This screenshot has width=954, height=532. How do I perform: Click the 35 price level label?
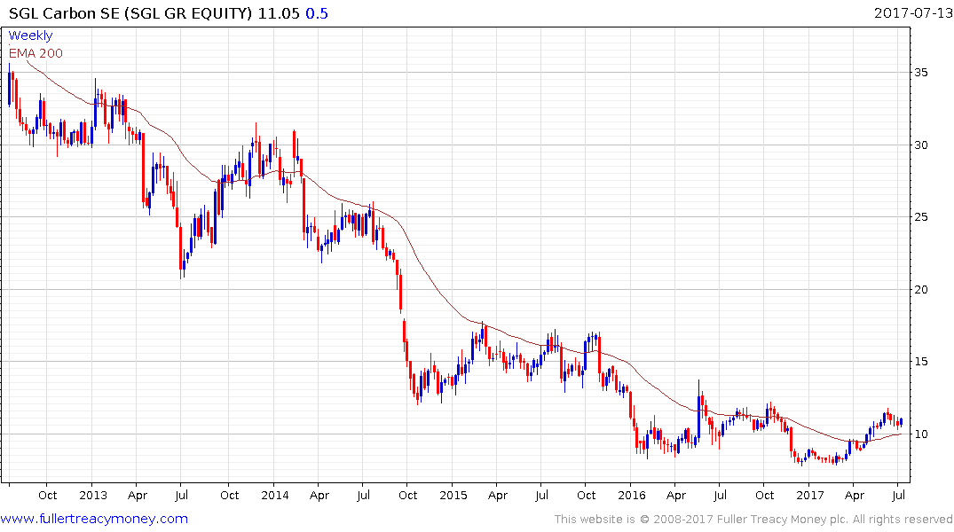click(x=921, y=73)
